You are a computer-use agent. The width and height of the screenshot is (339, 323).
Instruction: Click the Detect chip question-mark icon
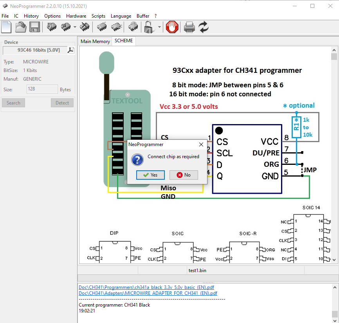pos(133,27)
